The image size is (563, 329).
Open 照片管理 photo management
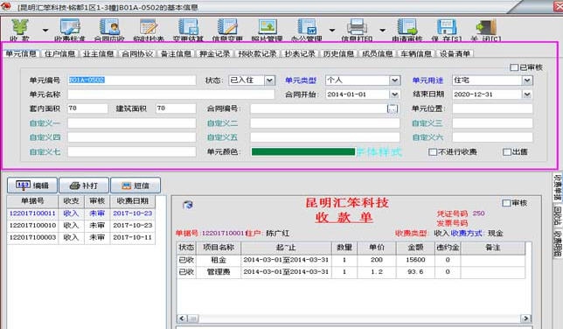[x=267, y=30]
